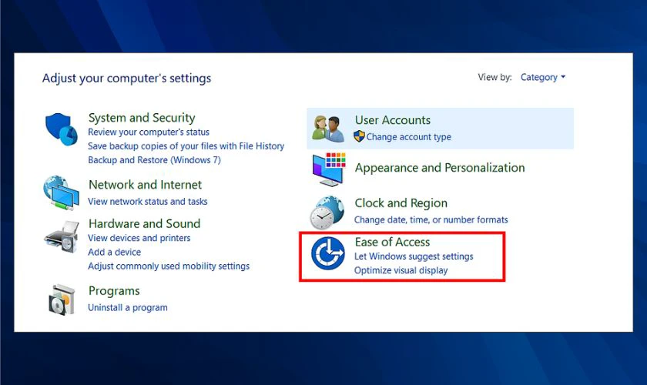The height and width of the screenshot is (385, 647).
Task: Click the Change account type link
Action: click(x=408, y=137)
